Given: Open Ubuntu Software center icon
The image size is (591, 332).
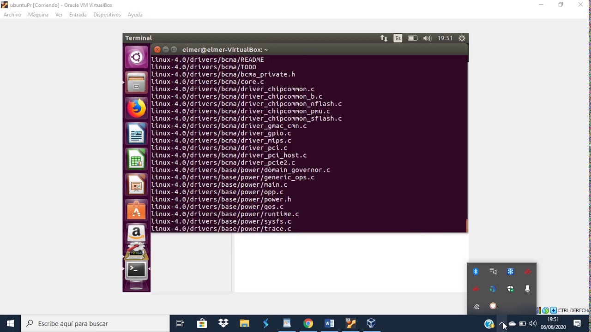Looking at the screenshot, I should pos(136,211).
